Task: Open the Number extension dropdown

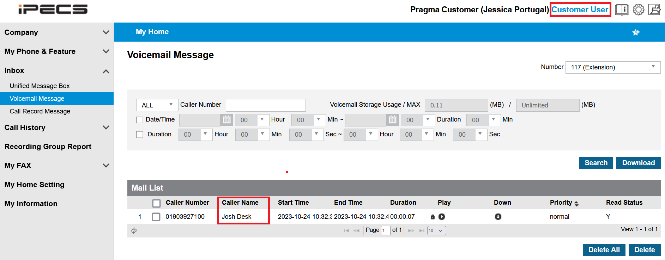Action: click(613, 67)
